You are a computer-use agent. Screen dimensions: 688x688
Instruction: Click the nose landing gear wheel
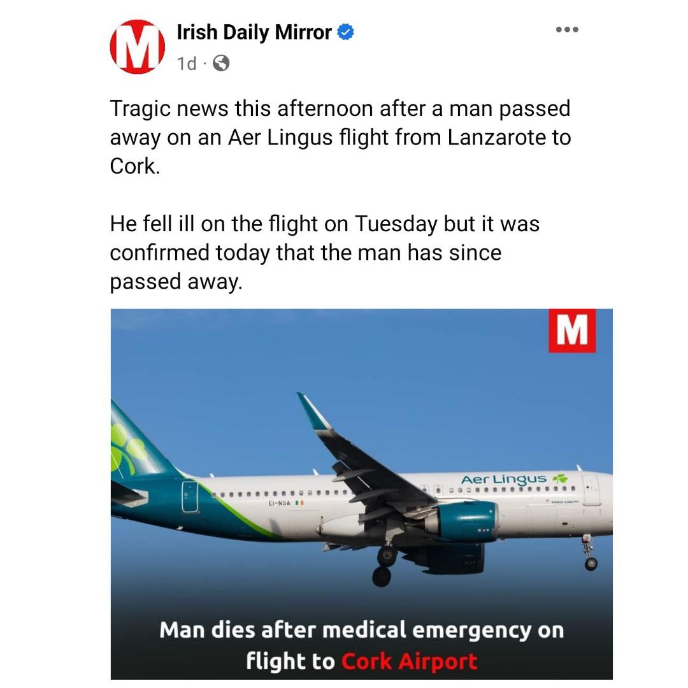coord(591,563)
